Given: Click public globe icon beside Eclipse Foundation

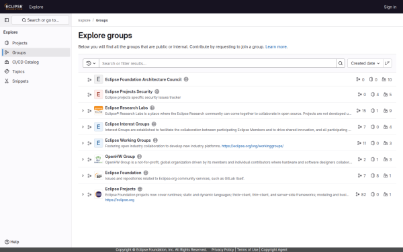Looking at the screenshot, I should coord(146,173).
